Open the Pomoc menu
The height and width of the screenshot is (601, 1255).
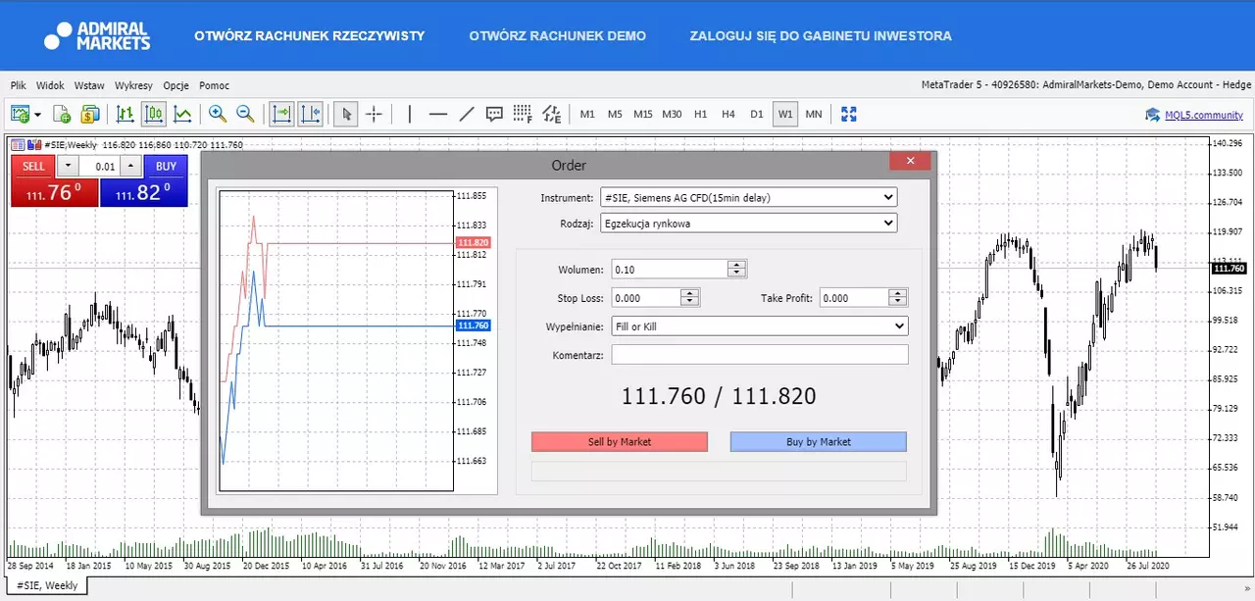point(214,85)
